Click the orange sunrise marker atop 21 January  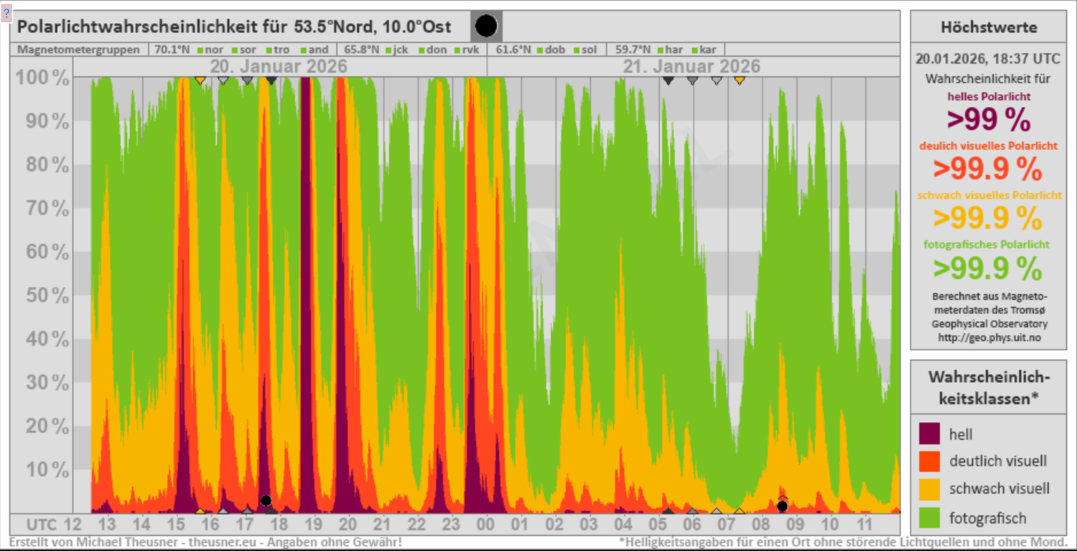pyautogui.click(x=739, y=80)
